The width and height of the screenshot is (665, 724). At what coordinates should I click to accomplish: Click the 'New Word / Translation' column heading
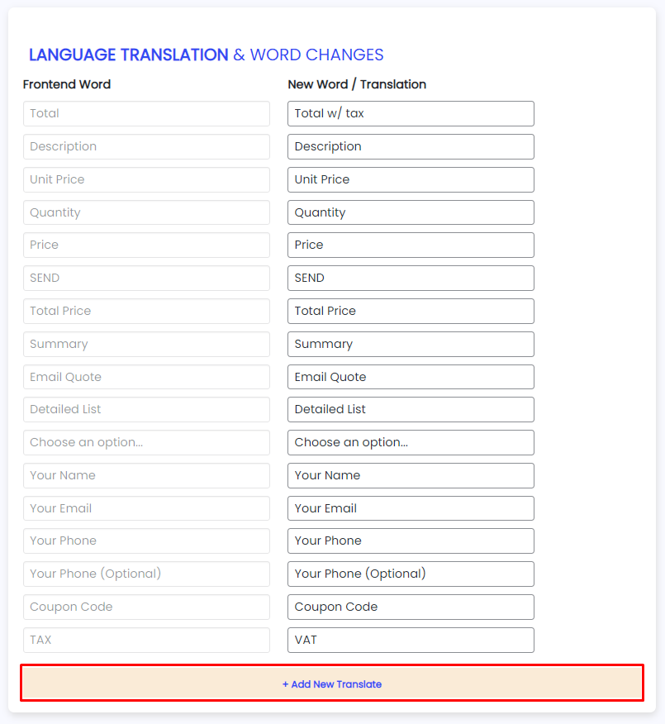tap(357, 84)
